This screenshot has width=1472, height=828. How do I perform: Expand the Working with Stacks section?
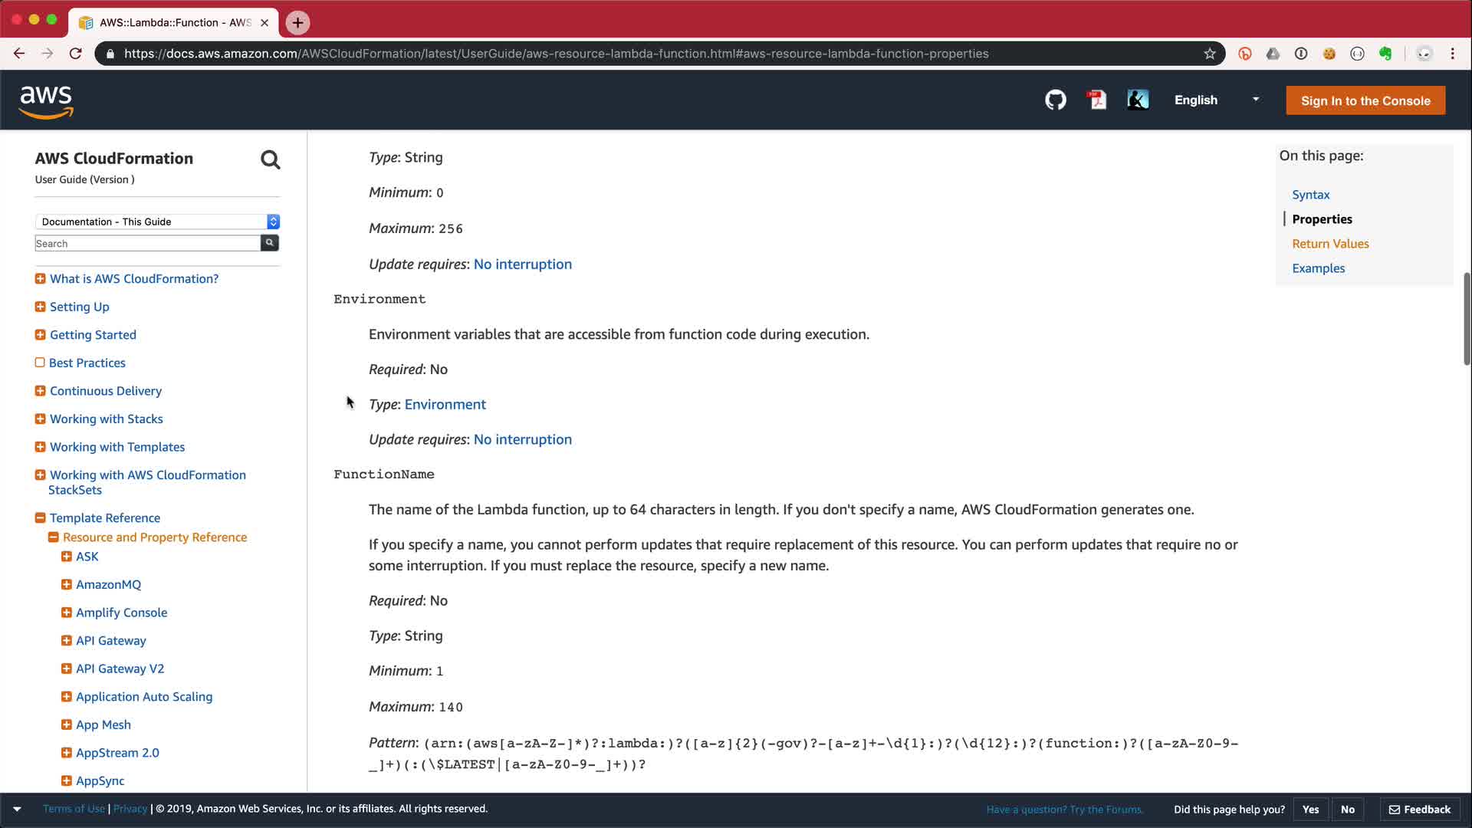point(40,419)
